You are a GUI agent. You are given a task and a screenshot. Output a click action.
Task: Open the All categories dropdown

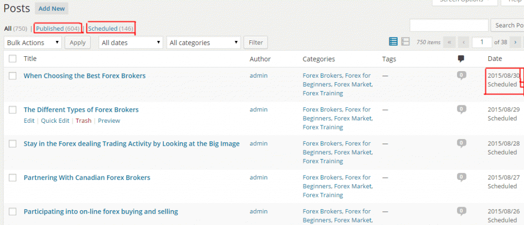click(x=204, y=43)
